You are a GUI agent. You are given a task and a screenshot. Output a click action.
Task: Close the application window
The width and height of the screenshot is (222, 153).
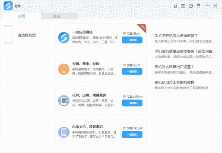pyautogui.click(x=215, y=6)
